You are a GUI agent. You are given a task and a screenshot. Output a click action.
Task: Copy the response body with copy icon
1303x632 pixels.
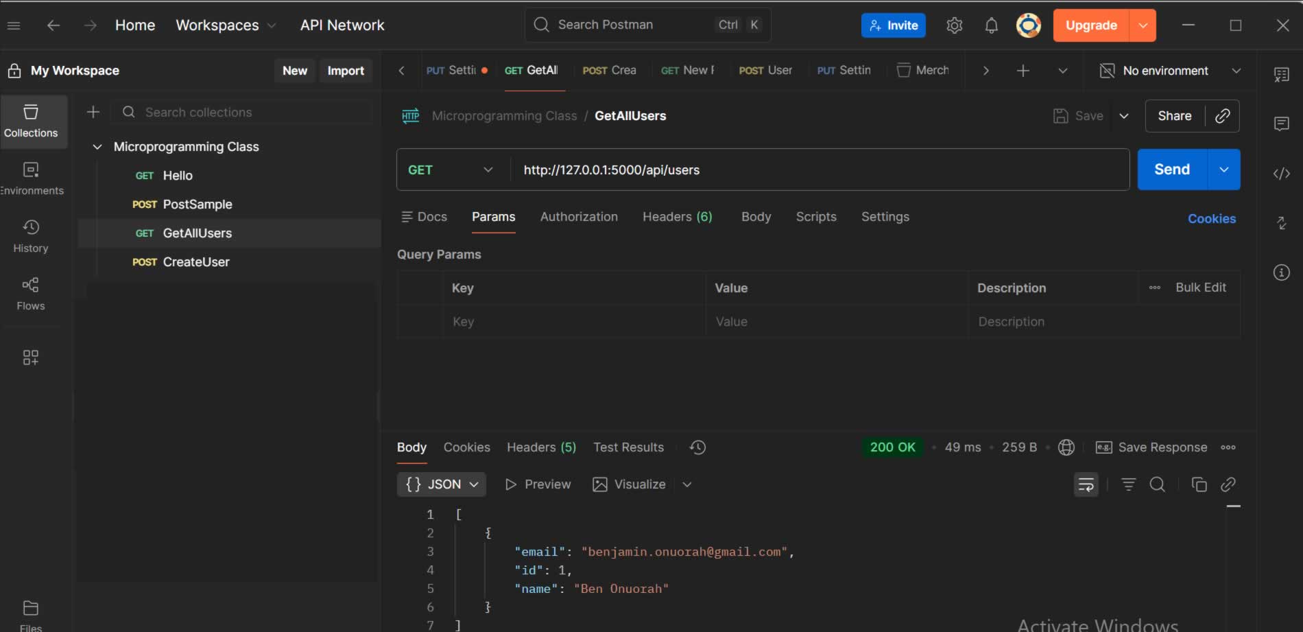[1199, 484]
